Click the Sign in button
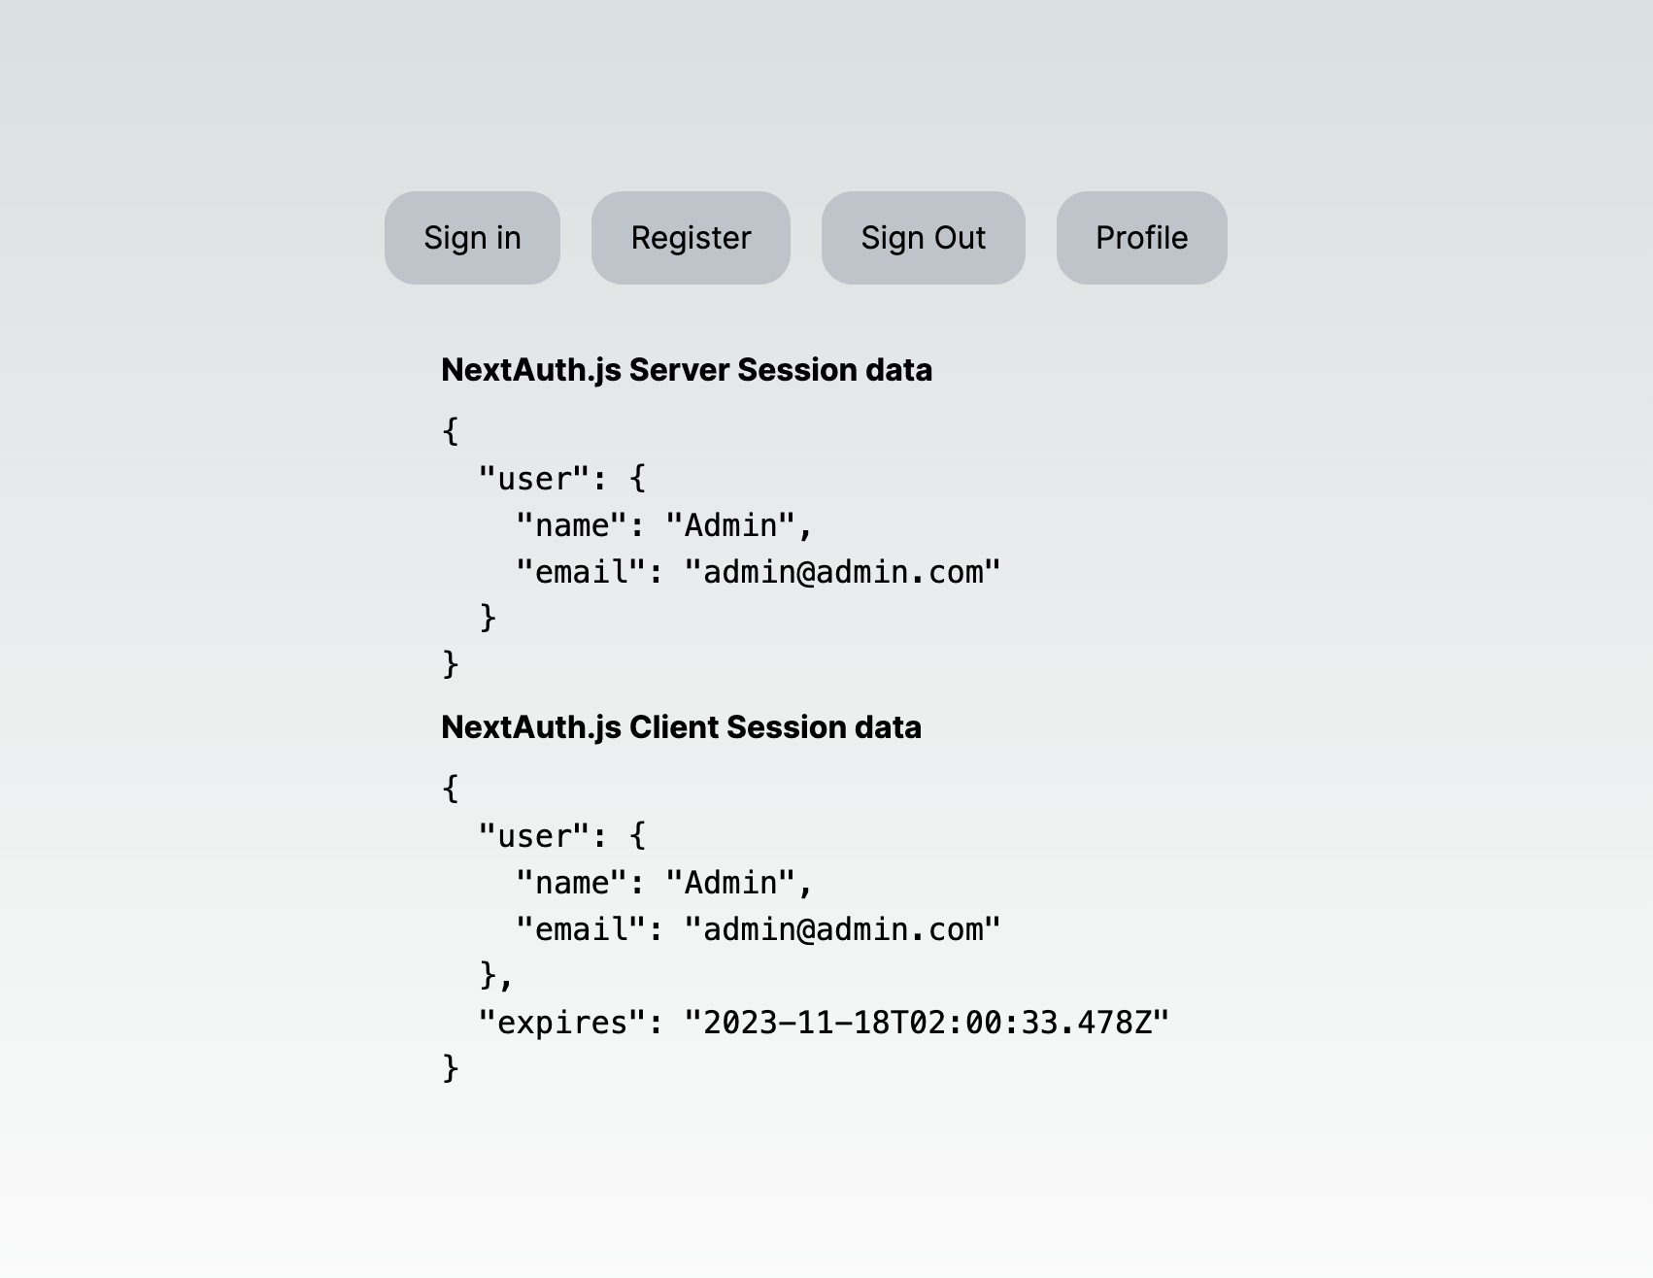This screenshot has height=1278, width=1653. point(472,238)
